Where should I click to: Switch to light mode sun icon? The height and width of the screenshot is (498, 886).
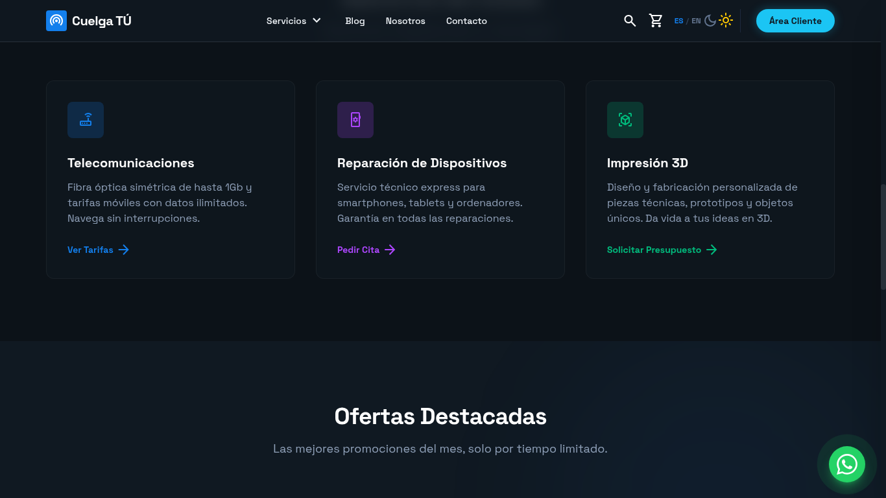click(726, 21)
